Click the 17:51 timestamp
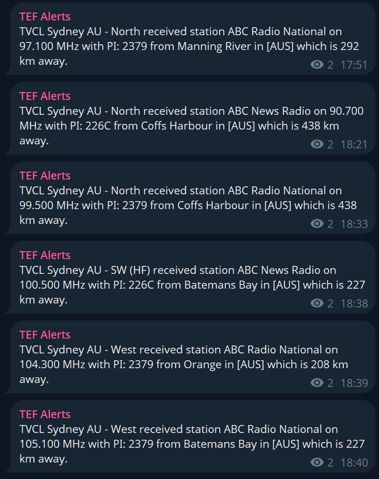Viewport: 379px width, 479px height. click(x=354, y=65)
